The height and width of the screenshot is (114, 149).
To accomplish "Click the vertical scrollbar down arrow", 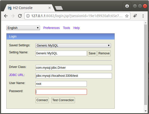I will (x=145, y=111).
